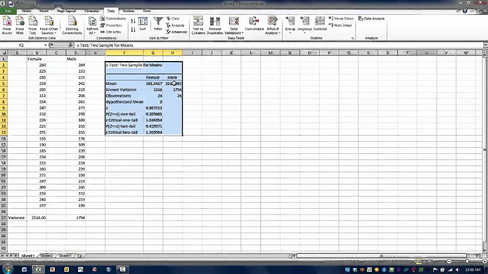The height and width of the screenshot is (274, 488).
Task: Open Data Analysis tool
Action: click(x=371, y=19)
